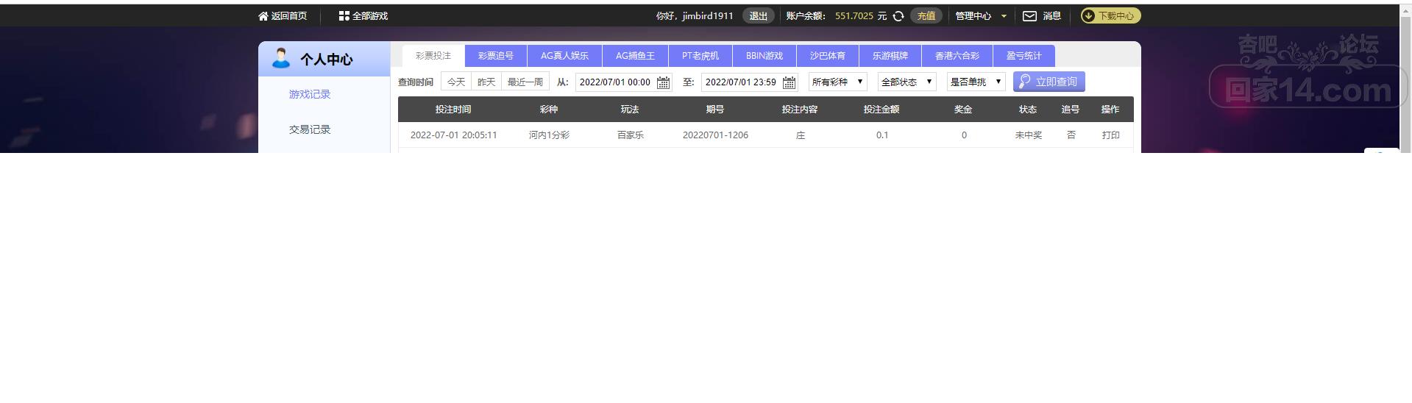This screenshot has width=1412, height=403.
Task: Click the 奖金 column header
Action: (963, 109)
